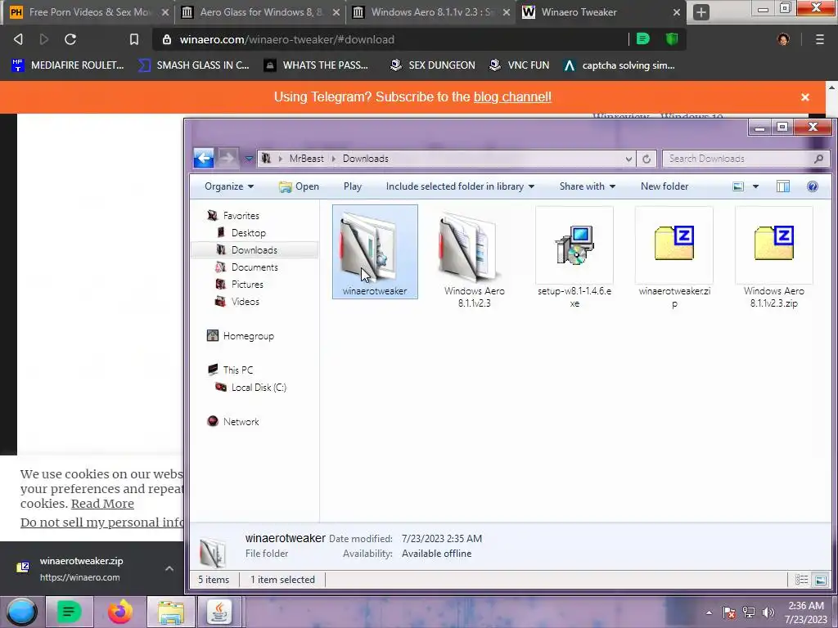Click the change your view icon

tap(738, 186)
